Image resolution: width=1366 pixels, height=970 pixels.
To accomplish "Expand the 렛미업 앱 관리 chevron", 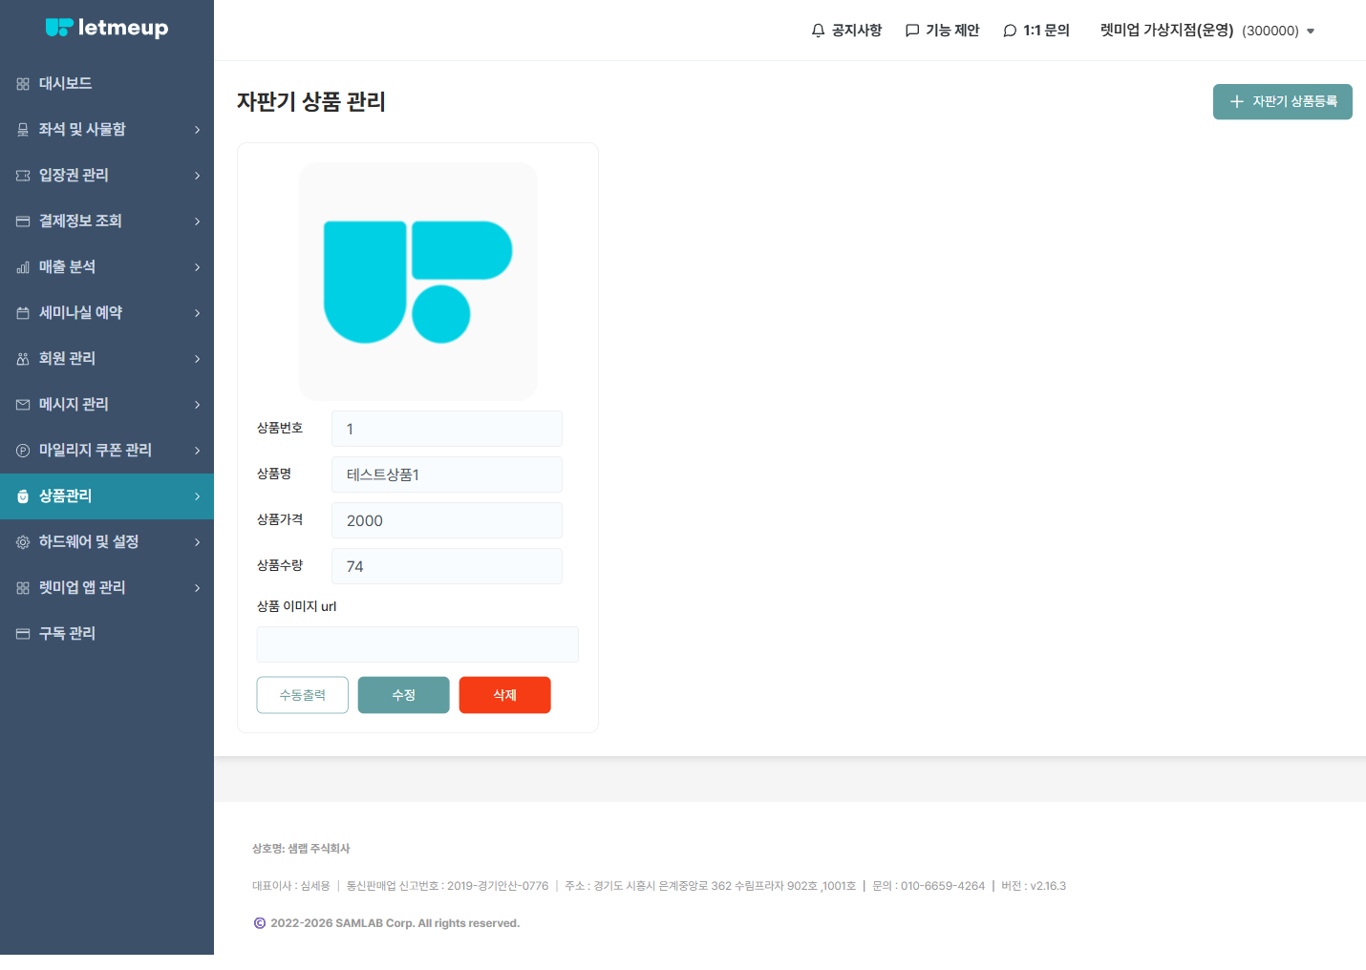I will (x=198, y=588).
